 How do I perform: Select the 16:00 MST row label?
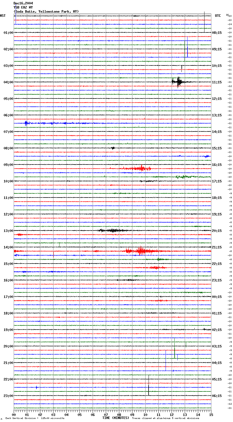8,280
